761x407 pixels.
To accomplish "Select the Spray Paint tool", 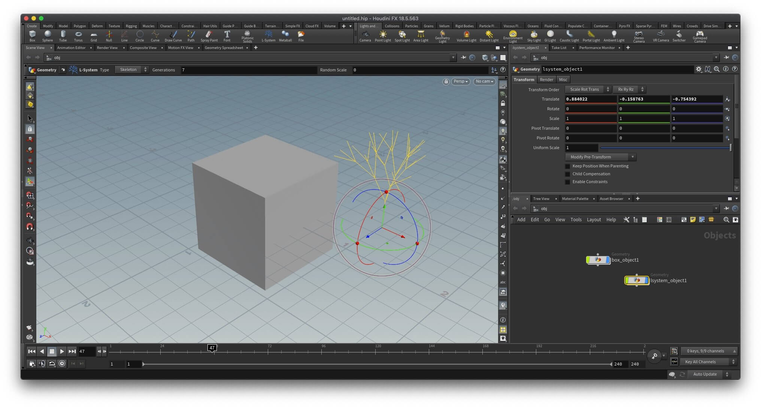I will click(x=209, y=36).
